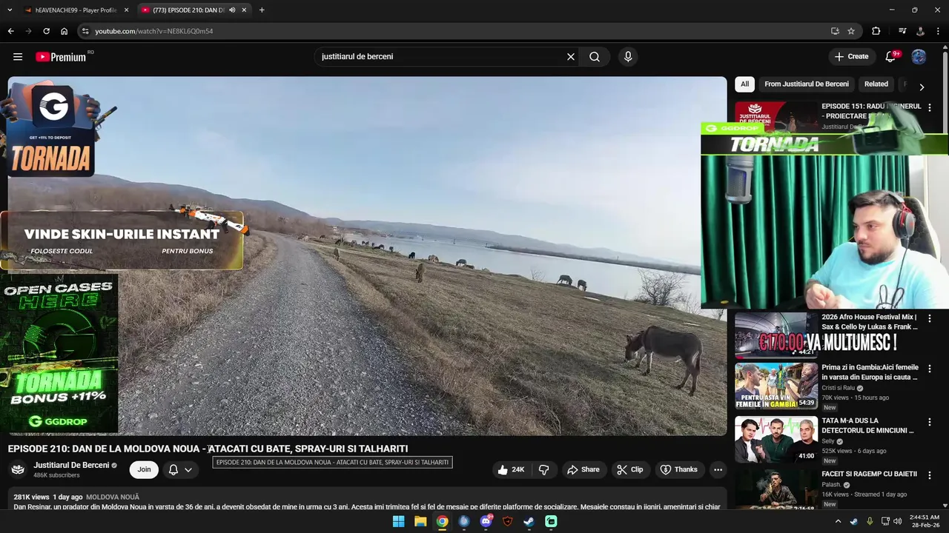Screen dimensions: 949x533
Task: Close the hEAVENACHE99 tab
Action: pos(127,10)
